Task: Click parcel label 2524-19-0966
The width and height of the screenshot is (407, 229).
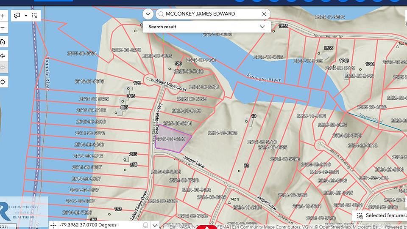Action: coord(223,133)
